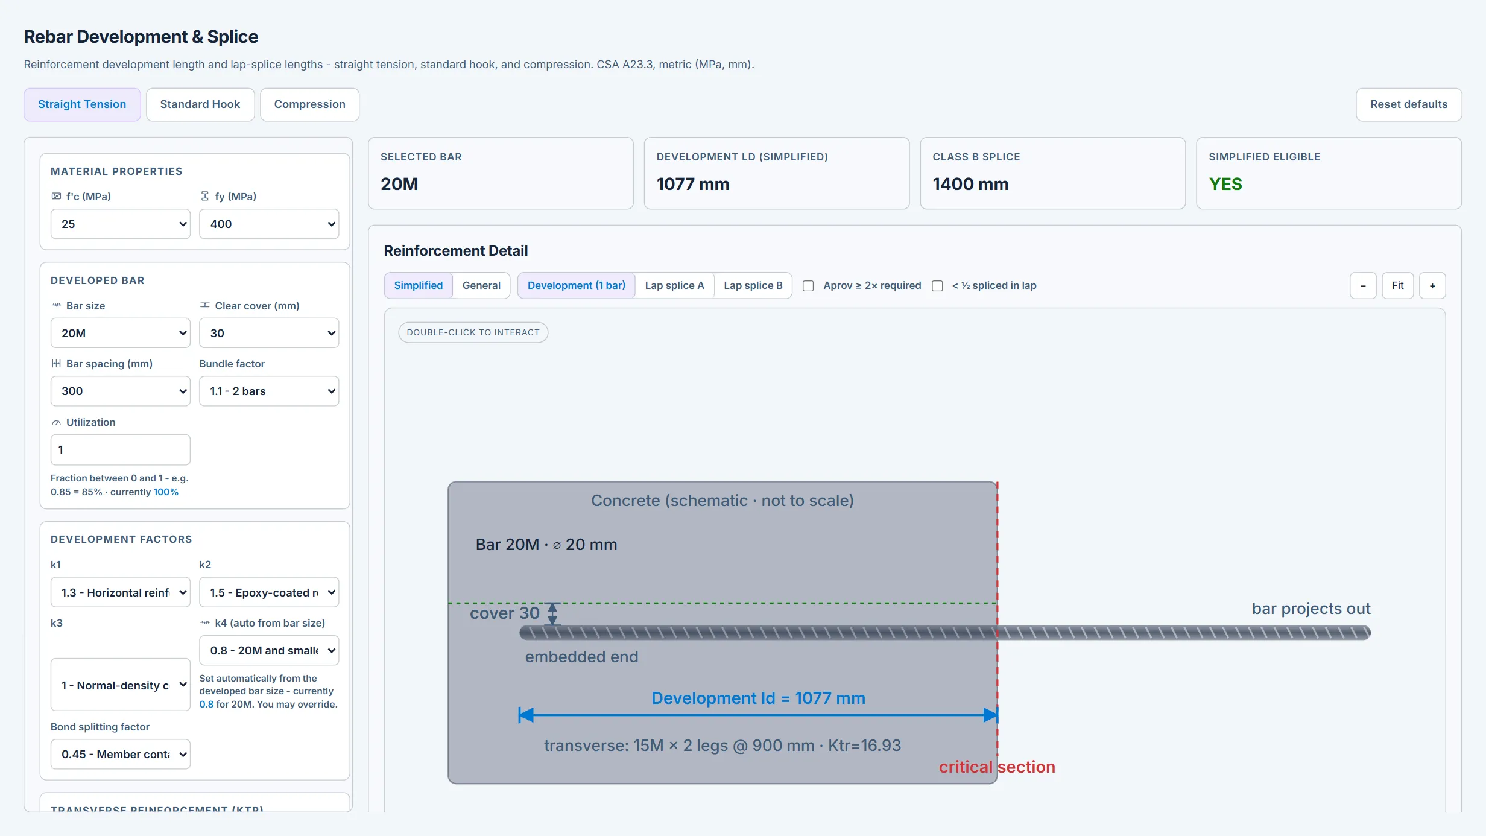Screen dimensions: 1486x836
Task: Click the Bar spacing icon
Action: click(56, 363)
